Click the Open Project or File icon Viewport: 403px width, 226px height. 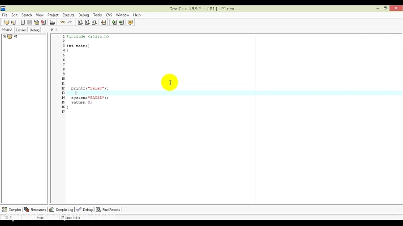coord(13,22)
